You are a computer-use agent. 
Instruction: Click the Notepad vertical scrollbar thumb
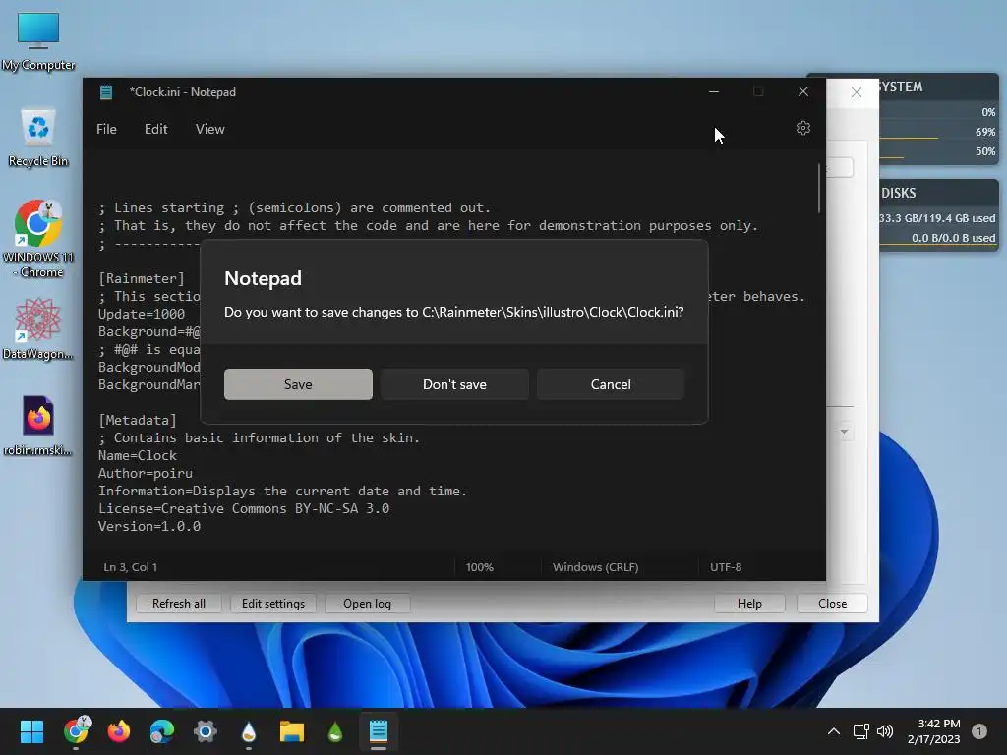(819, 188)
